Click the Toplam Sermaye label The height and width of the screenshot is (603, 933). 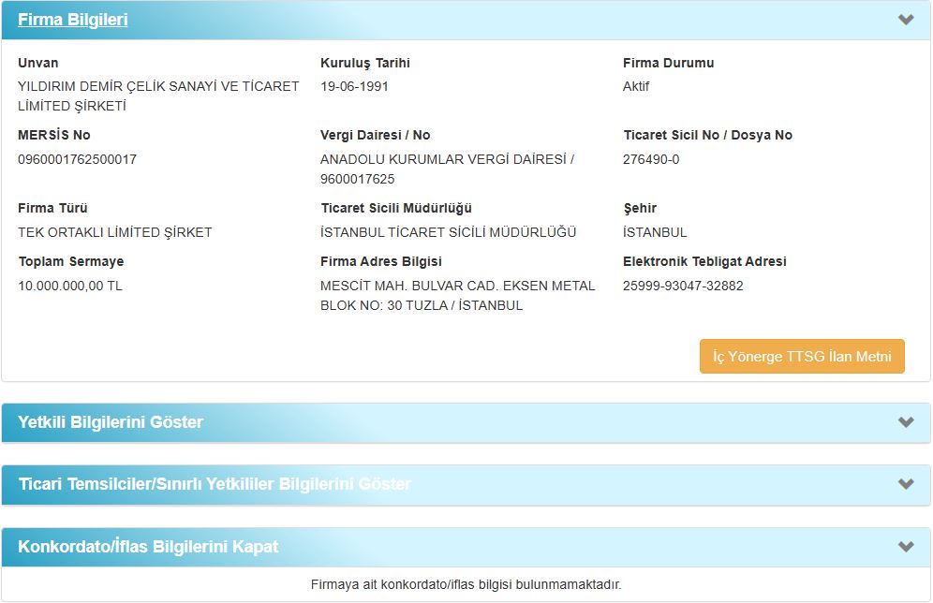pyautogui.click(x=71, y=261)
